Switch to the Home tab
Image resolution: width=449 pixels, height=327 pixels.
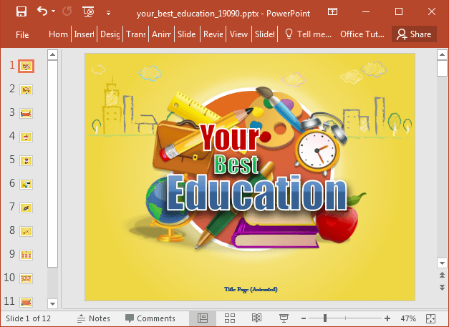pyautogui.click(x=58, y=34)
